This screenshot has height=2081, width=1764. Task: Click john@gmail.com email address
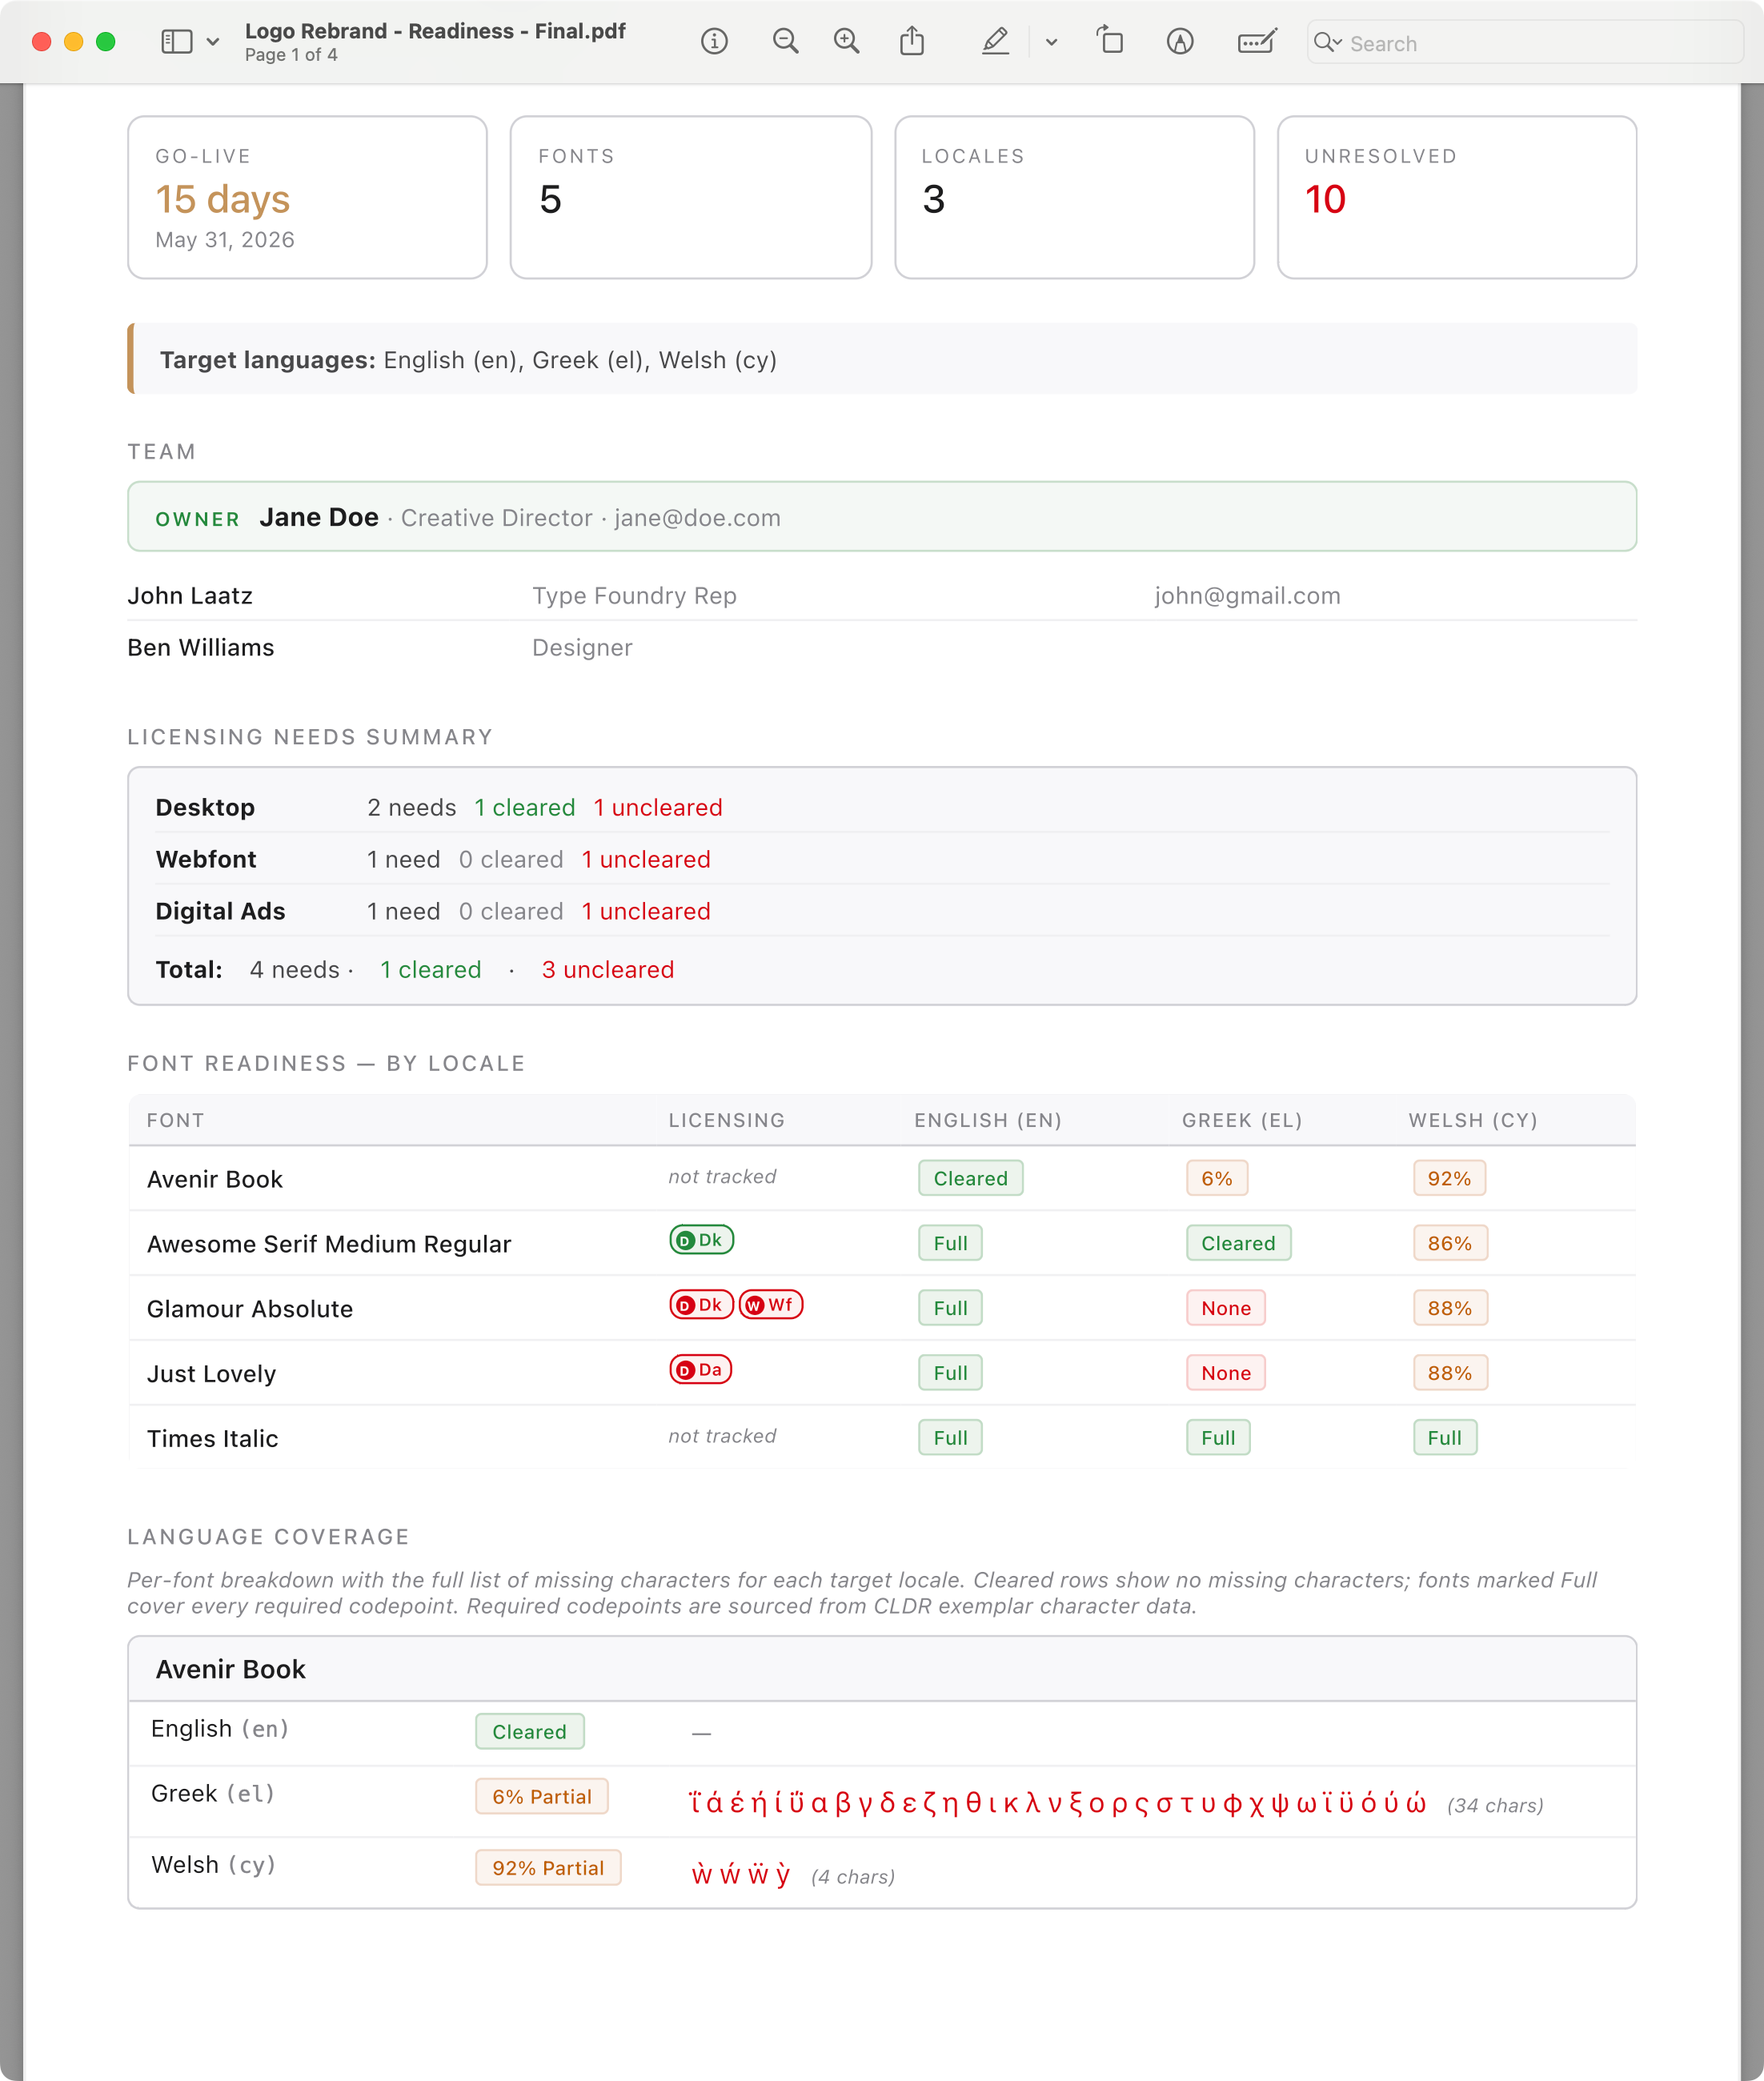1247,596
